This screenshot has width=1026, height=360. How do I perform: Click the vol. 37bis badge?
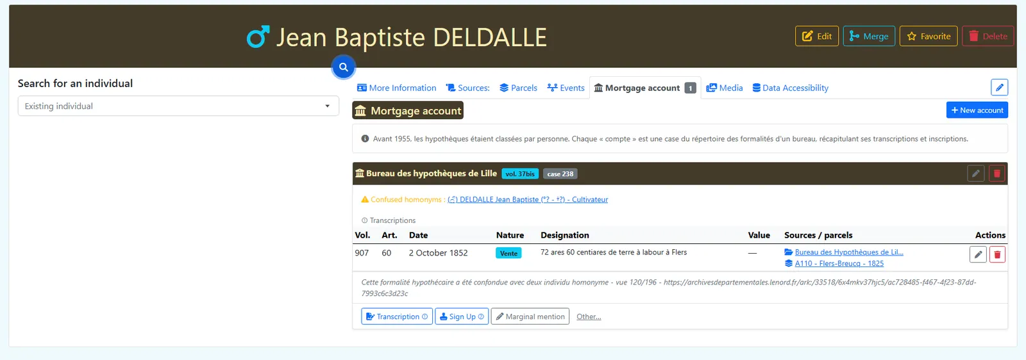point(520,174)
